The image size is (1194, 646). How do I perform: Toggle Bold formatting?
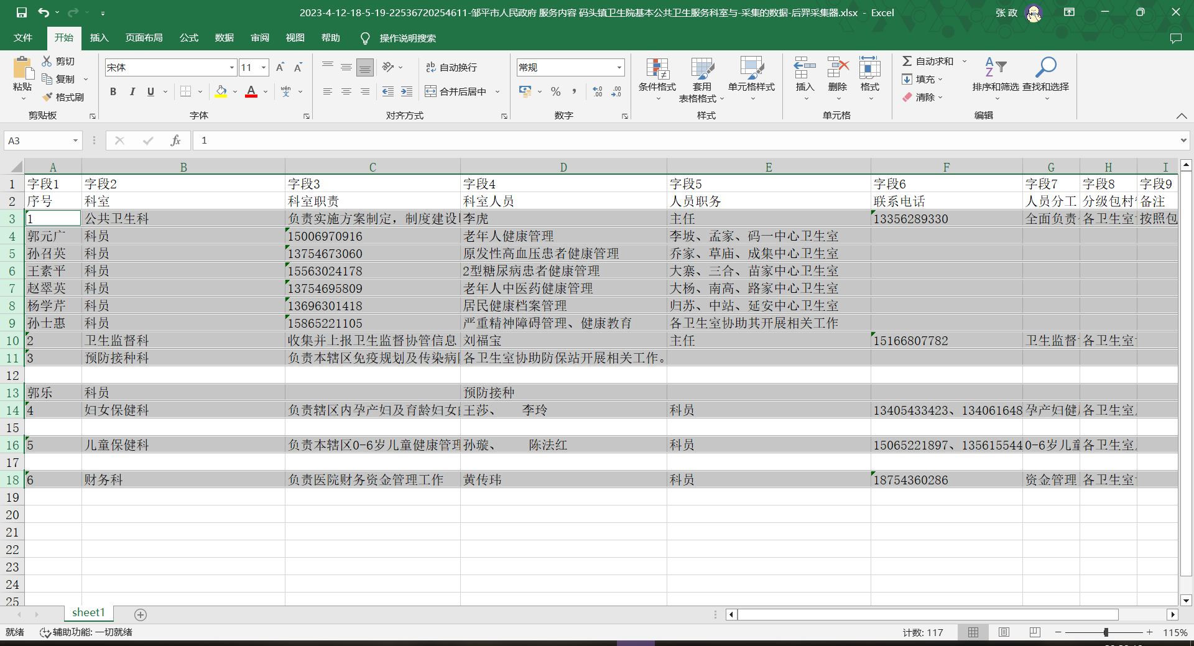pos(113,91)
